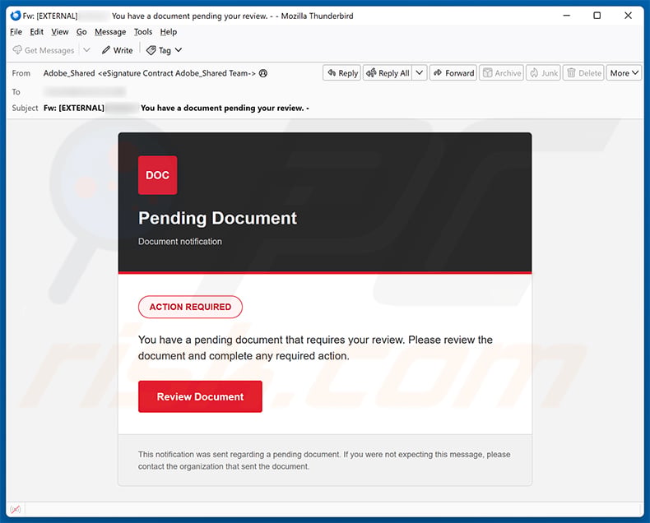Open the Tools menu

pos(143,32)
